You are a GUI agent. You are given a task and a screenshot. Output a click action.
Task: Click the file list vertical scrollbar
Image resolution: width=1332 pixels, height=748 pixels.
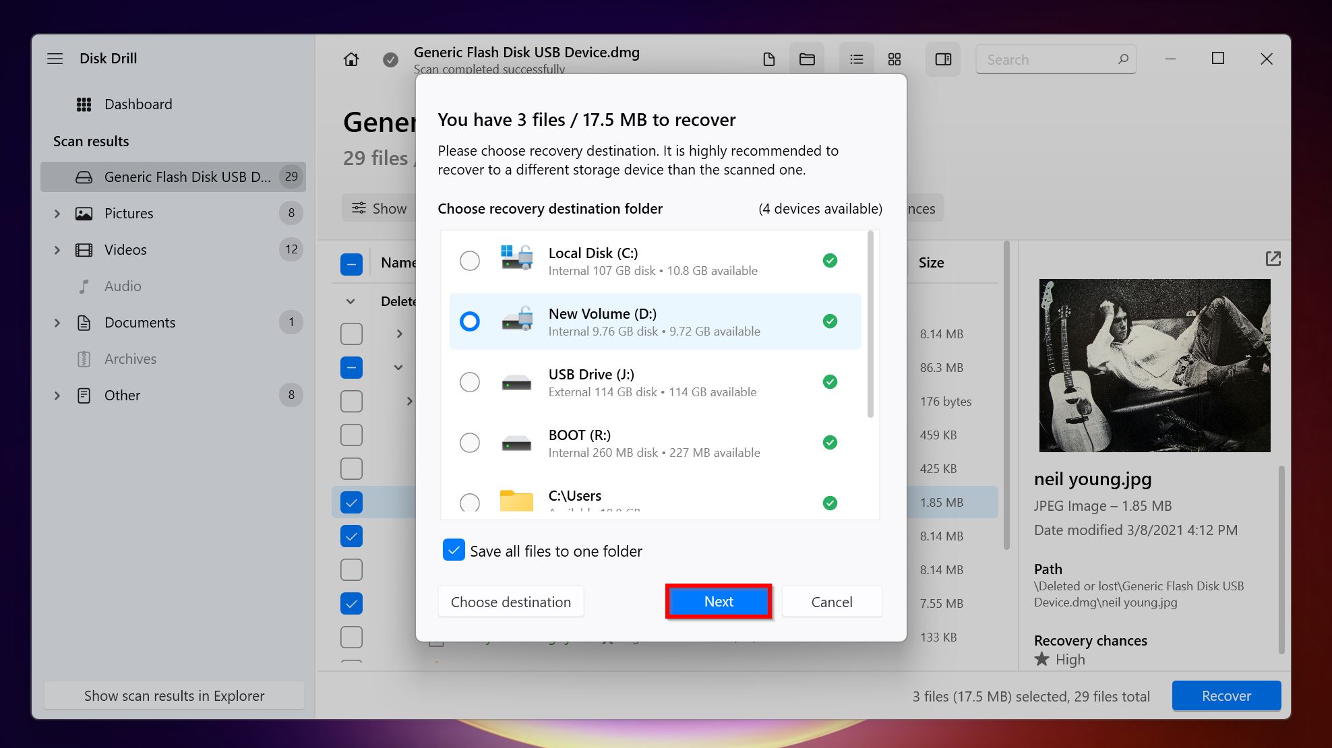1007,395
